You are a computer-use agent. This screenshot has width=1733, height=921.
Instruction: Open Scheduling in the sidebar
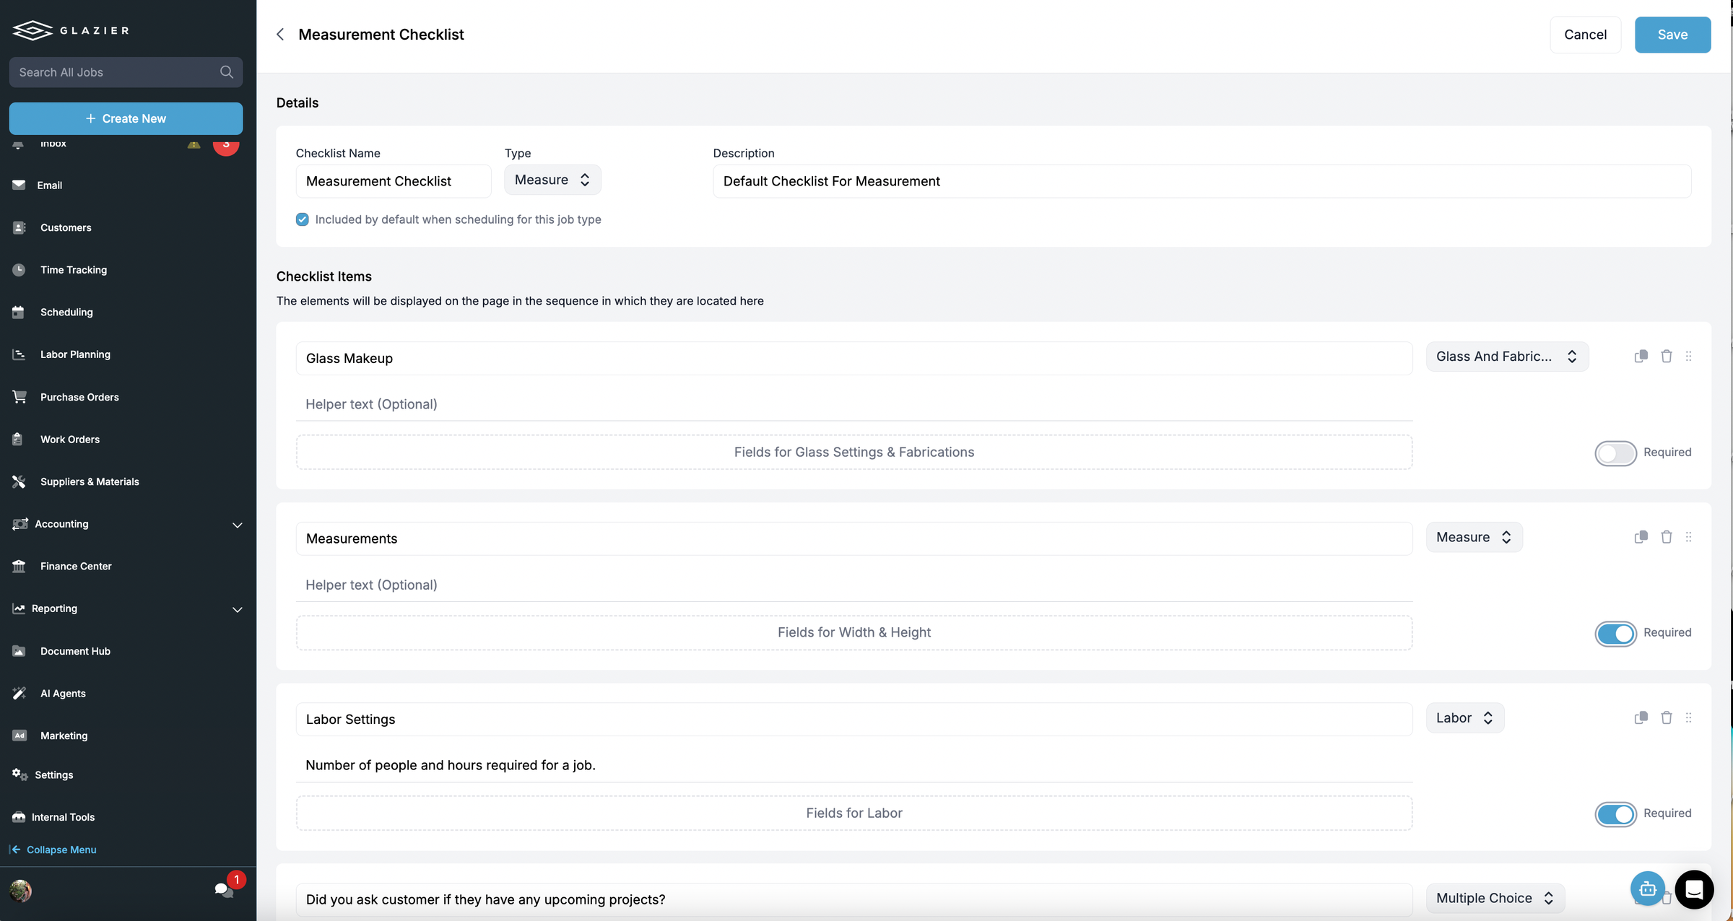[66, 312]
